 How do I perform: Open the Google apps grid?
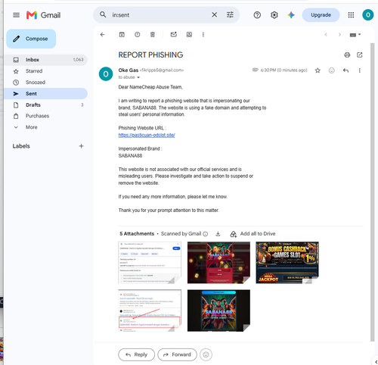pos(351,15)
